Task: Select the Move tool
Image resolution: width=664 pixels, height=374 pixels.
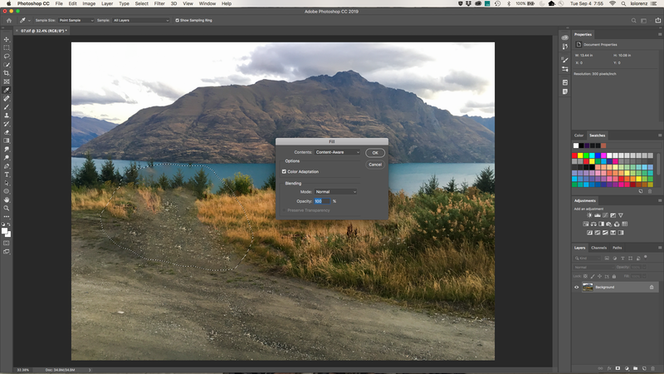Action: click(7, 39)
